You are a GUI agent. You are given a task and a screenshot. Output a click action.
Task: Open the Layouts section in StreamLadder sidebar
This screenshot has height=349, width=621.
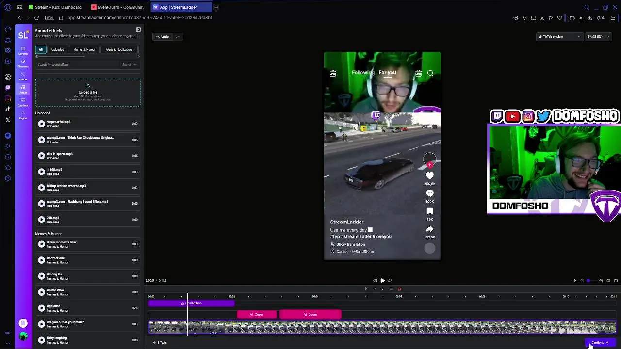click(x=23, y=50)
